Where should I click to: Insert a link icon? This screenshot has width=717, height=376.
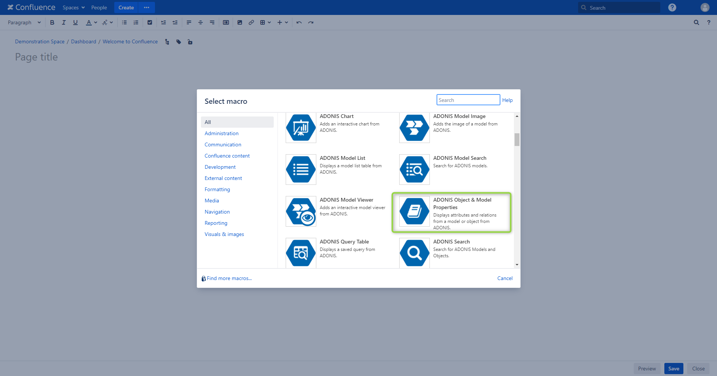point(251,22)
